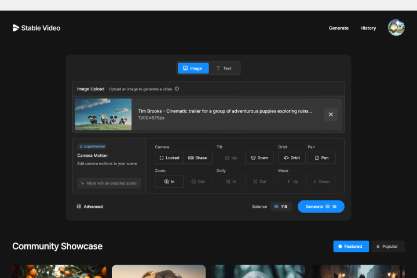Click the Stable Video logo
This screenshot has height=278, width=417.
(x=36, y=28)
